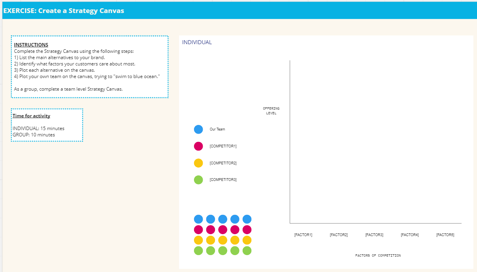Click the rightmost pink dot in the dot grid
This screenshot has height=272, width=477.
click(x=247, y=229)
